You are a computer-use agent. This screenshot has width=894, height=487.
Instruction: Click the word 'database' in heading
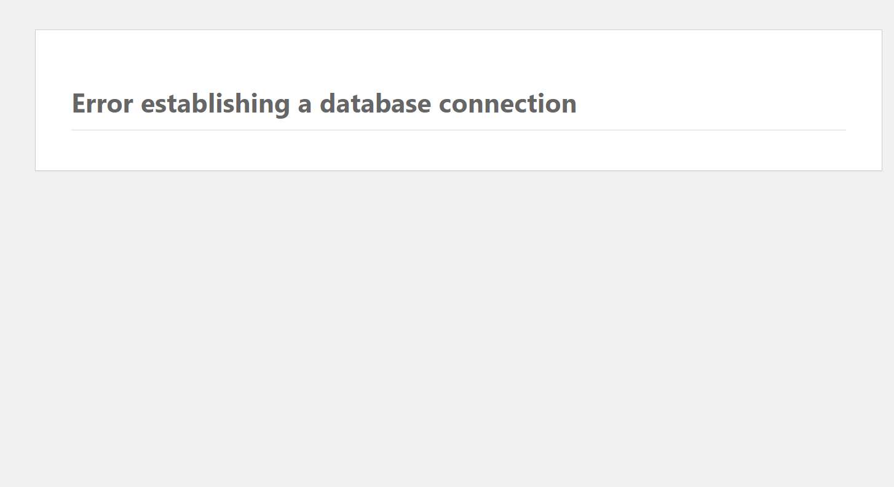[376, 103]
